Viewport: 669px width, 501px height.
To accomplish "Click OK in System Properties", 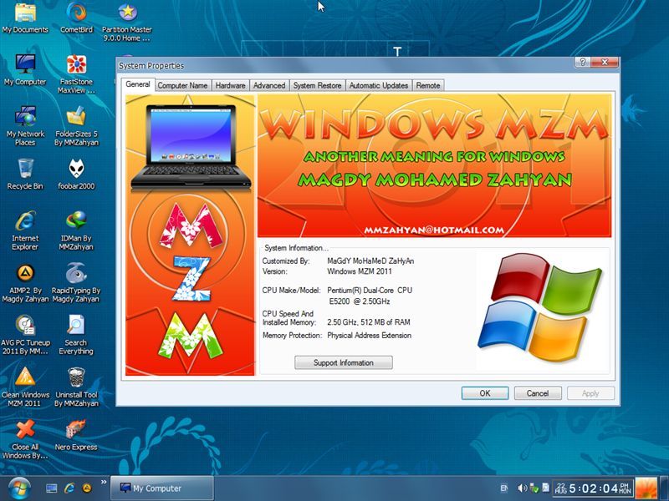I will pos(485,393).
